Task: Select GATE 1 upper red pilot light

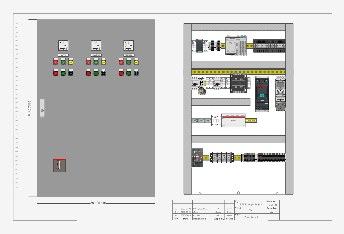Action: point(56,62)
